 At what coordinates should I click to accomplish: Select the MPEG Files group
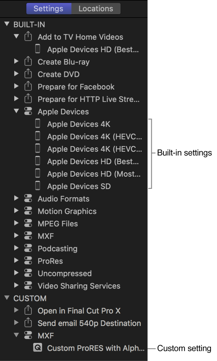point(58,224)
